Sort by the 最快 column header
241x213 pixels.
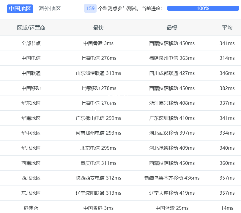click(98, 28)
